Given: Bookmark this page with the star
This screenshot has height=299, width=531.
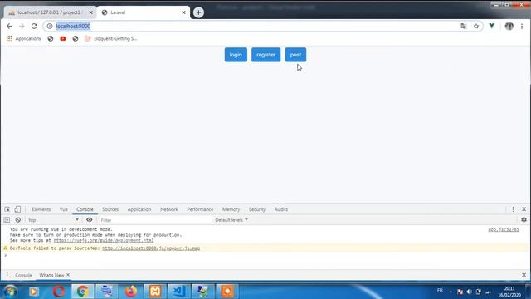Looking at the screenshot, I should click(476, 26).
